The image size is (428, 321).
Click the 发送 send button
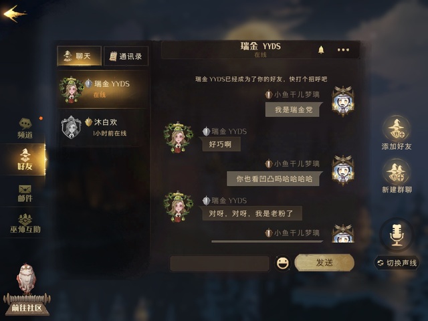coord(324,263)
